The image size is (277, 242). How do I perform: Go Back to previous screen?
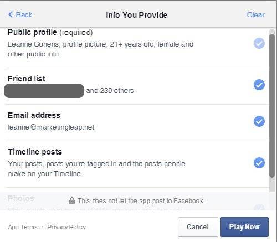point(20,14)
